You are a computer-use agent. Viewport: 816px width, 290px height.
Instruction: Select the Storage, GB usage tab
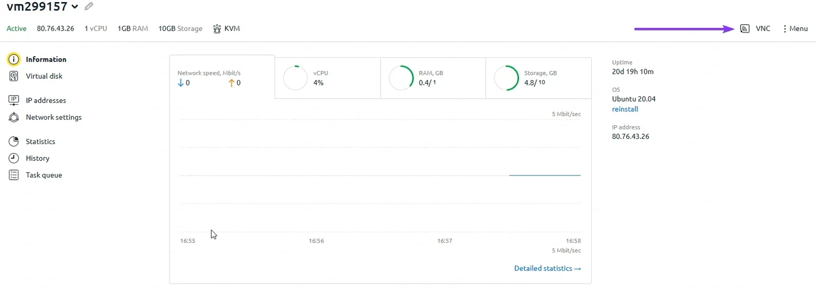point(538,78)
